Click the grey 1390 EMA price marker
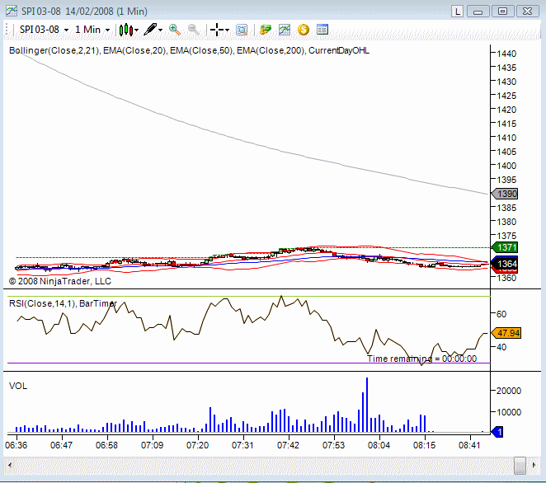 tap(504, 194)
